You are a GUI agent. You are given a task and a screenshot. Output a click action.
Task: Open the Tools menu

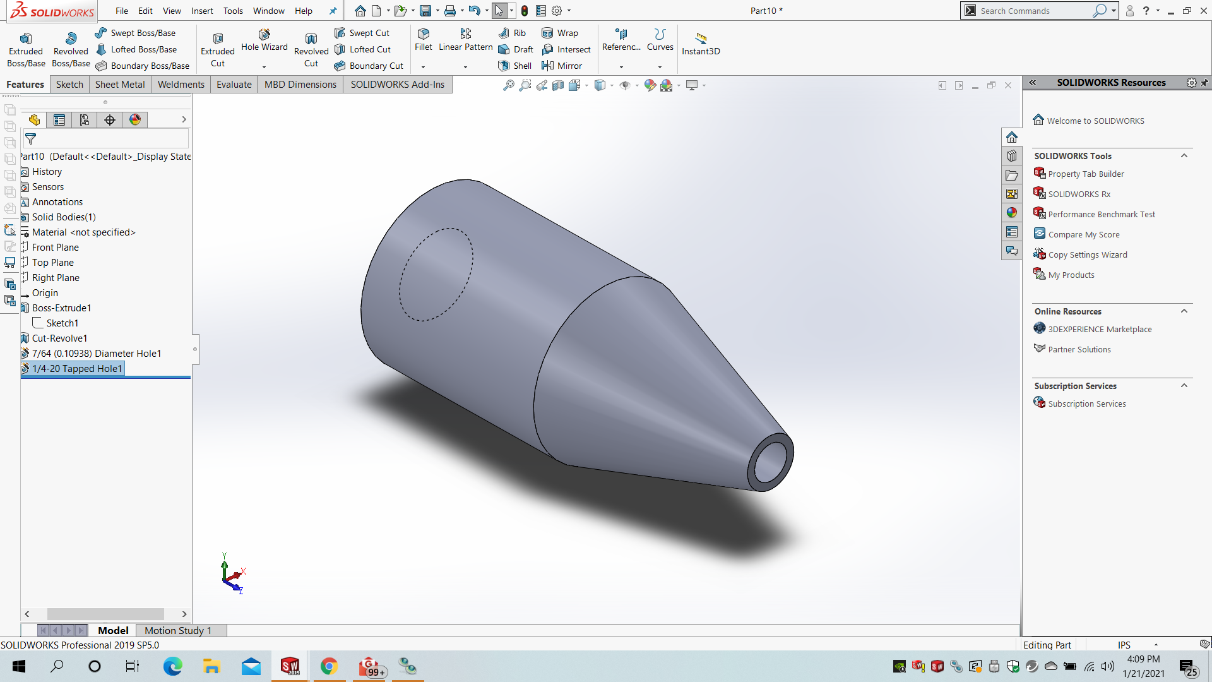click(233, 11)
